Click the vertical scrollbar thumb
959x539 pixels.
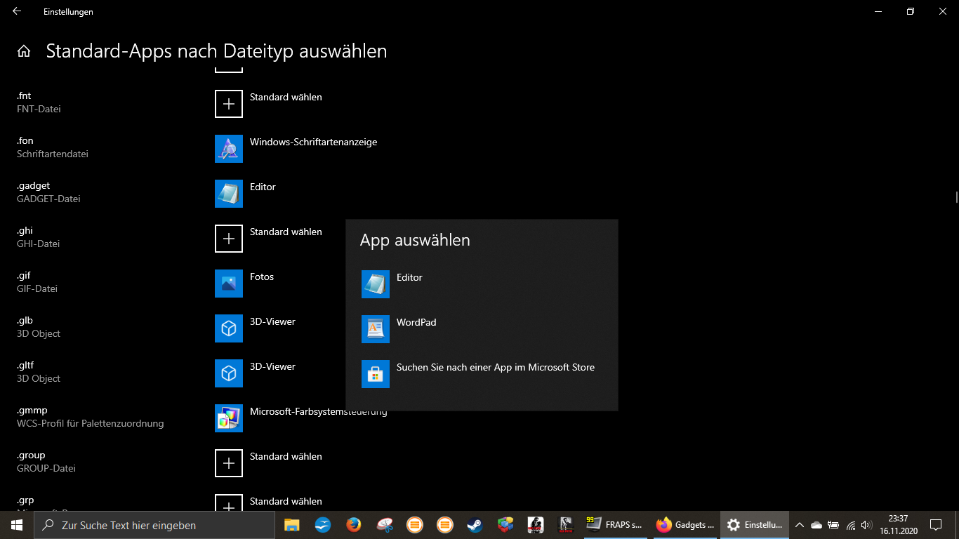coord(956,197)
